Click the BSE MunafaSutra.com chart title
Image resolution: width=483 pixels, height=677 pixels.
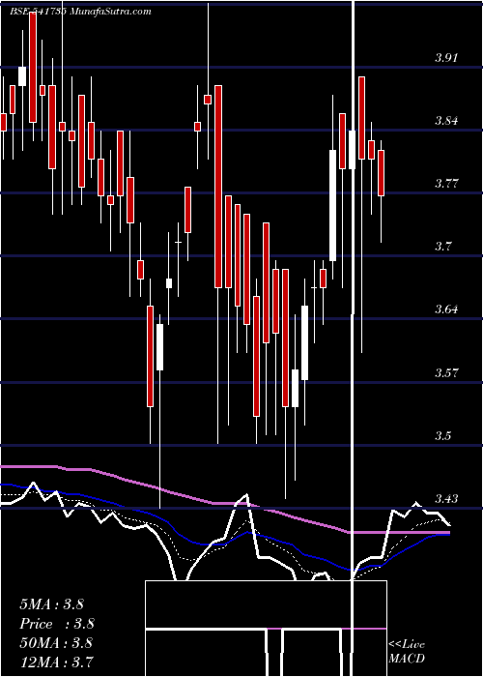pyautogui.click(x=80, y=12)
